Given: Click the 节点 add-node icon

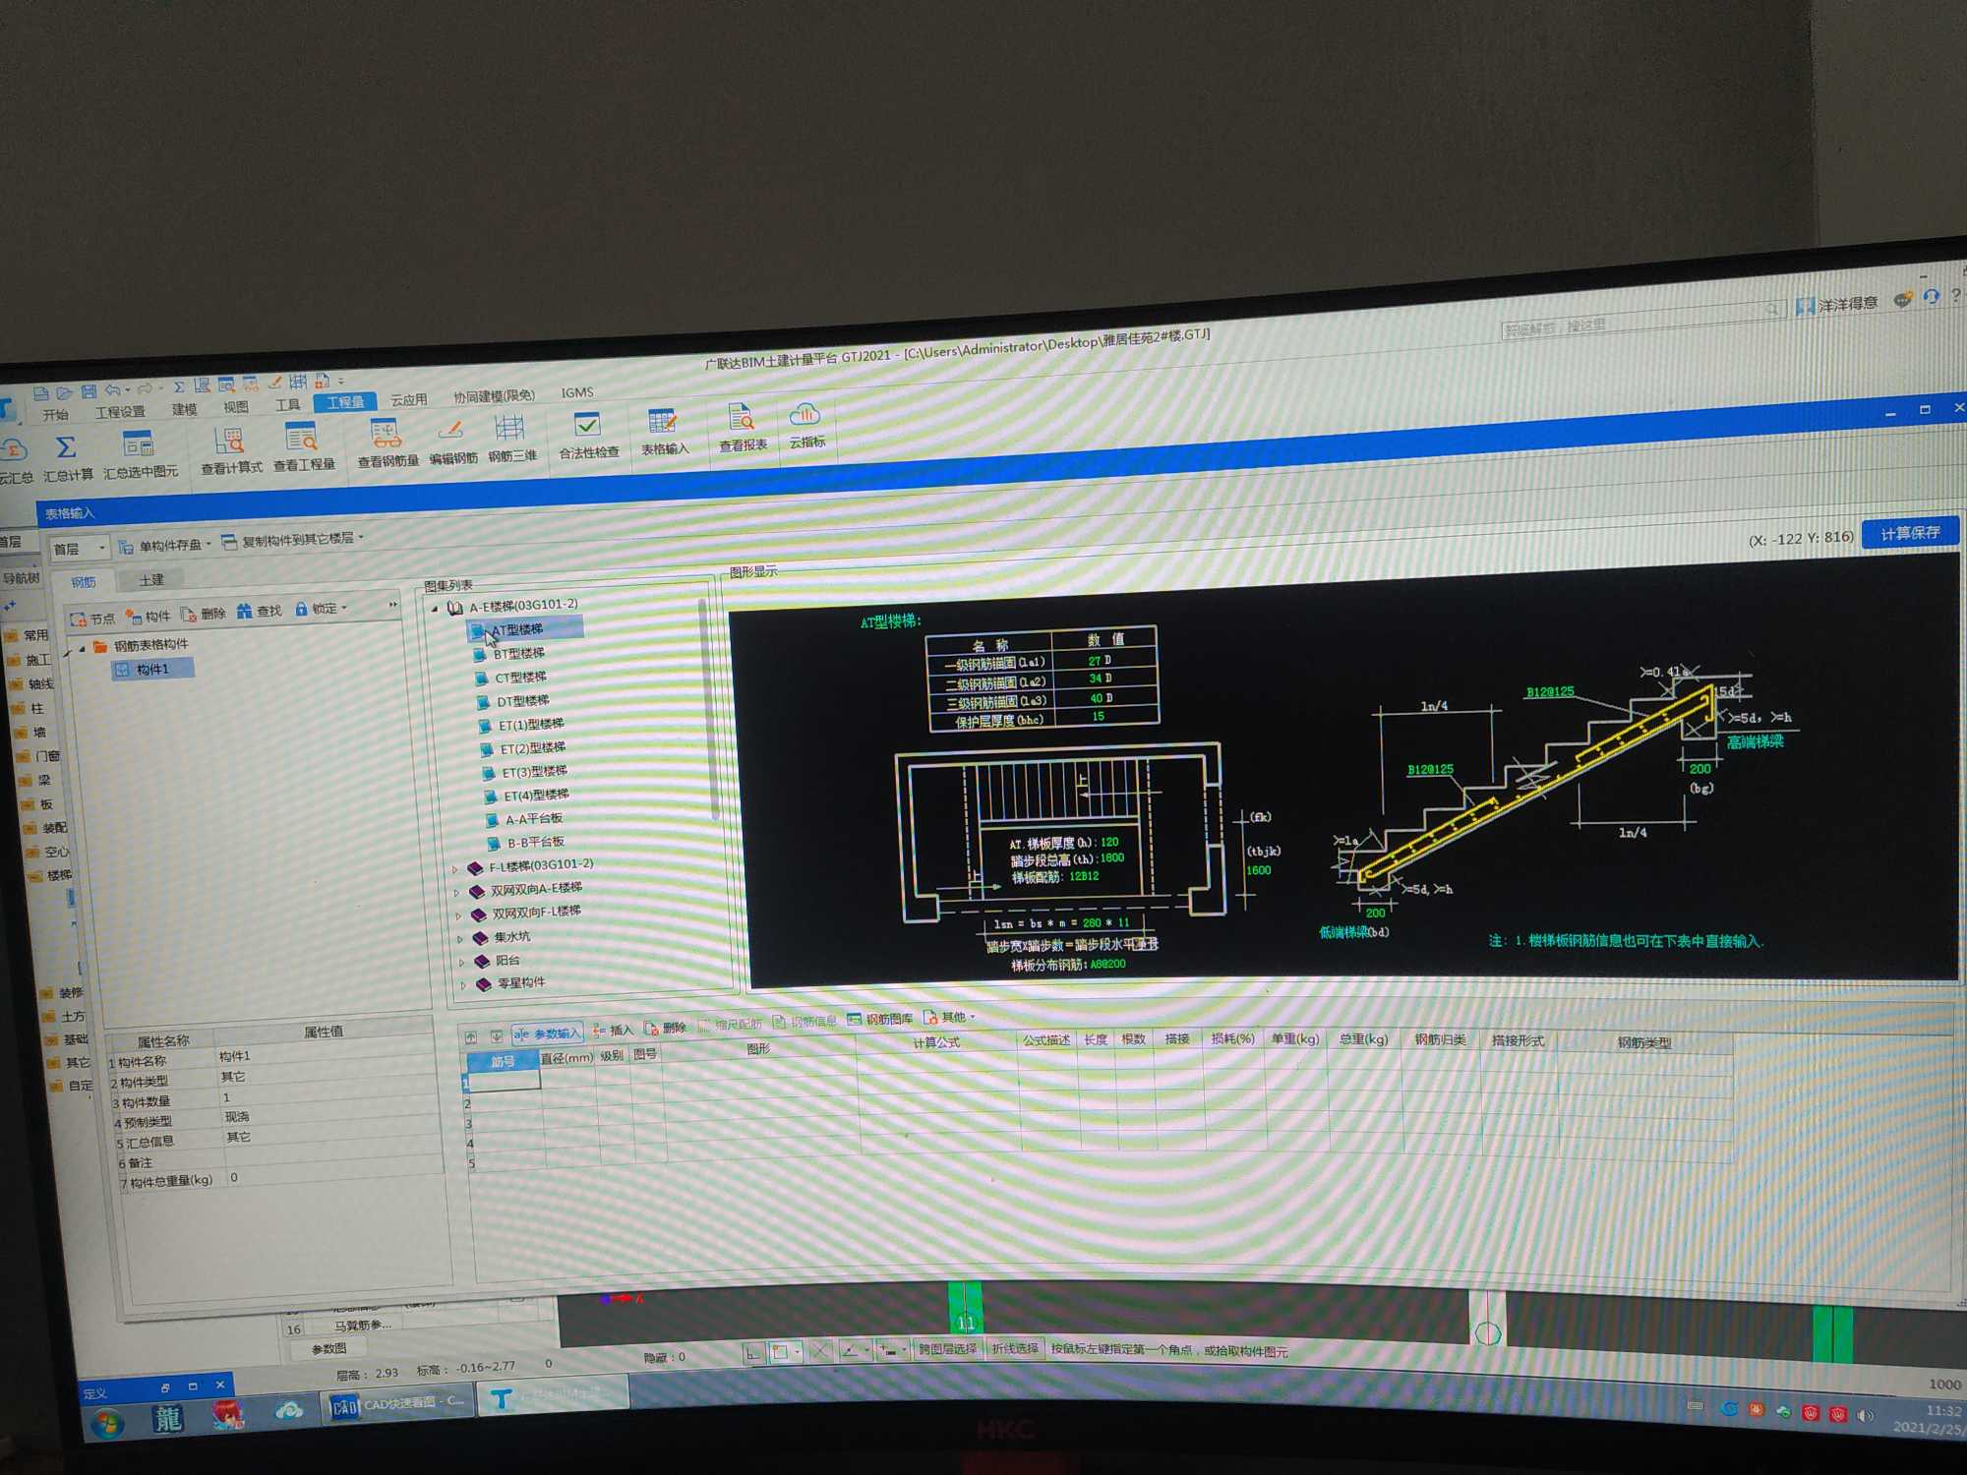Looking at the screenshot, I should tap(78, 619).
